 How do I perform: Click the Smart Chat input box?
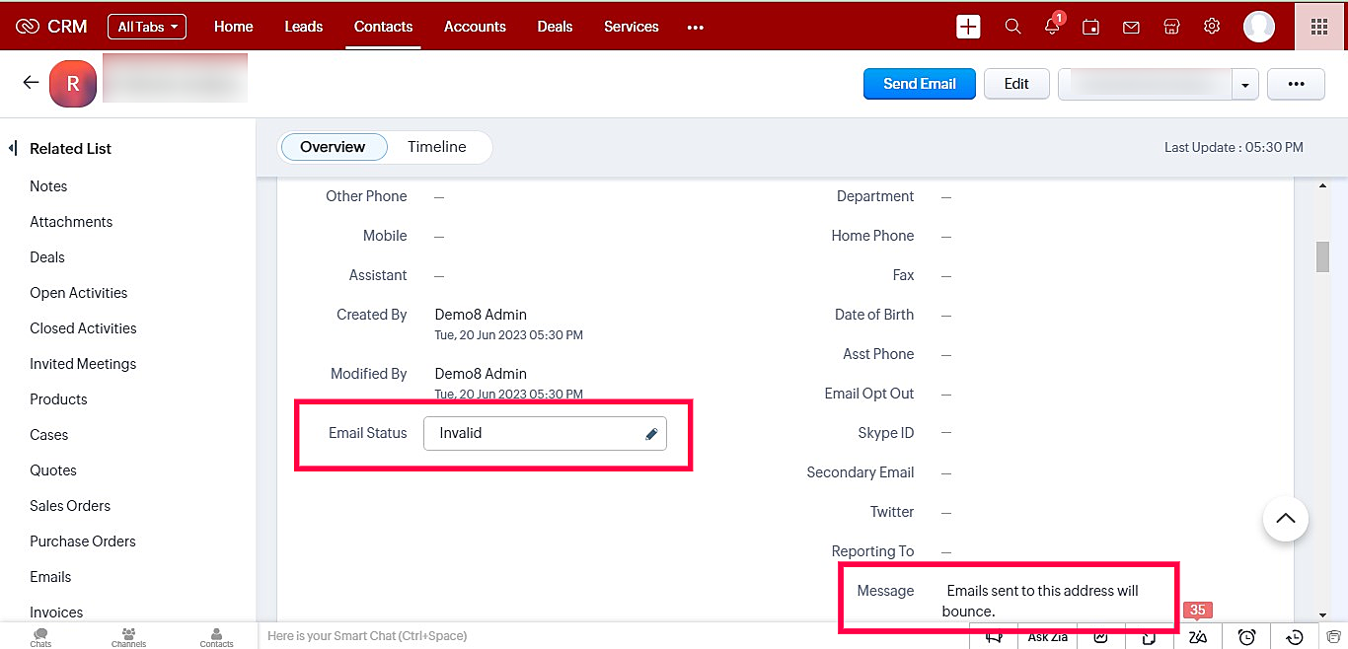click(612, 636)
